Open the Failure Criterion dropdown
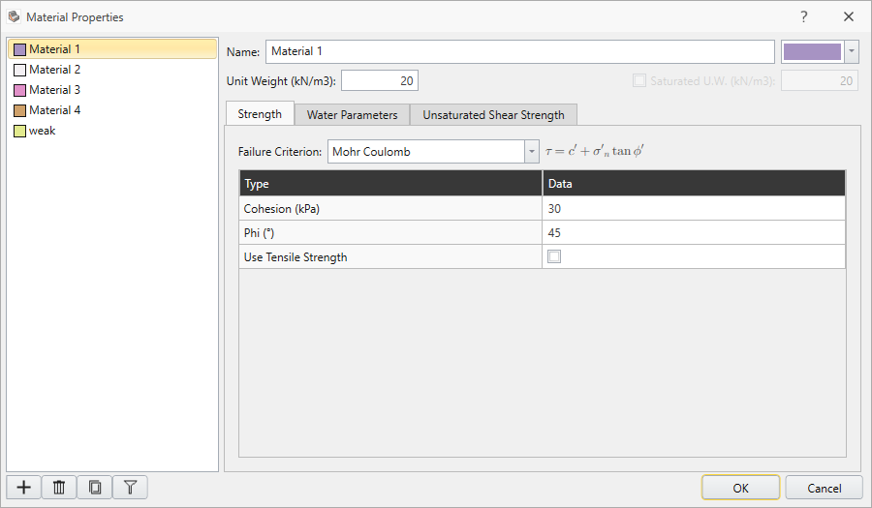The height and width of the screenshot is (508, 872). pyautogui.click(x=531, y=152)
